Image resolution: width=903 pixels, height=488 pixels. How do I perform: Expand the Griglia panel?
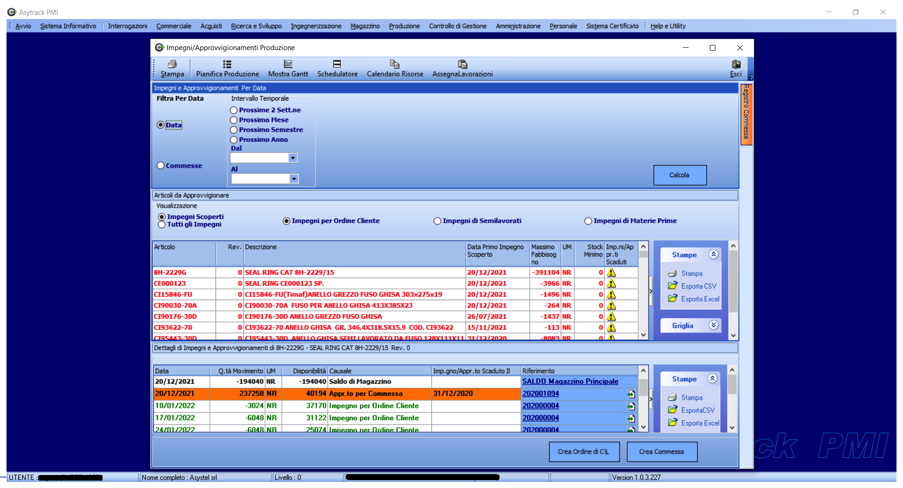click(714, 325)
